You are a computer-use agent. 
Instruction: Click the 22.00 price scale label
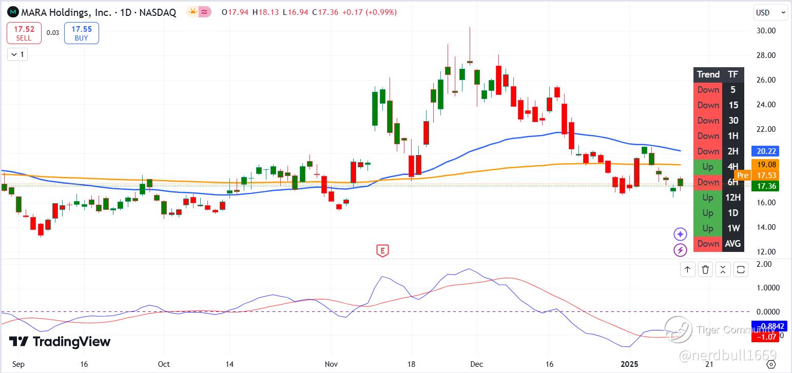click(x=765, y=129)
